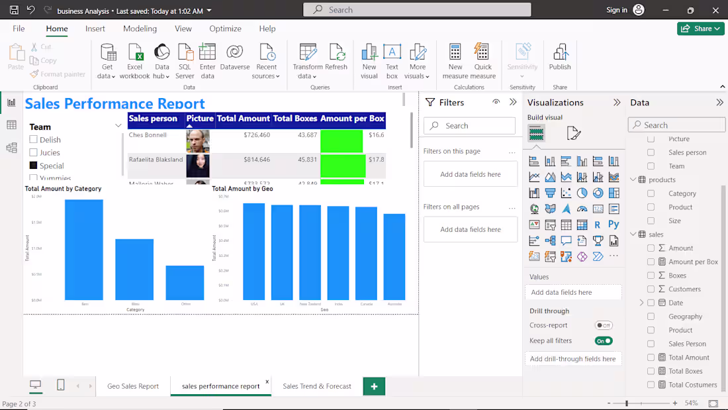Turn off the Keep all filters toggle

coord(603,340)
